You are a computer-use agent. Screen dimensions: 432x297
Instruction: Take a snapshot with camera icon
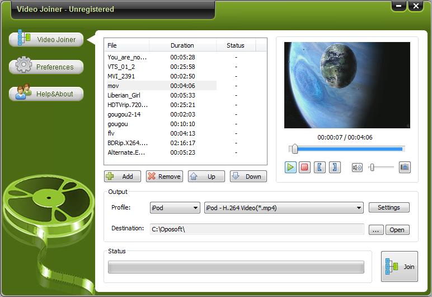pos(405,167)
